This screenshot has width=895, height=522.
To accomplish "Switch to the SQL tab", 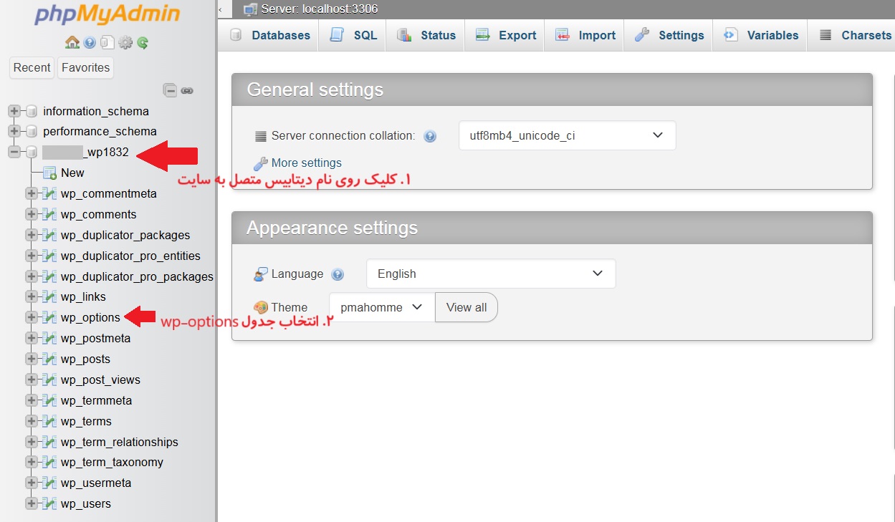I will click(353, 35).
